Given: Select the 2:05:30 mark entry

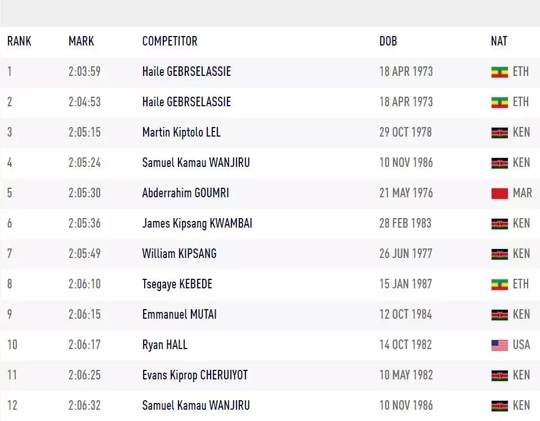Looking at the screenshot, I should pos(84,193).
